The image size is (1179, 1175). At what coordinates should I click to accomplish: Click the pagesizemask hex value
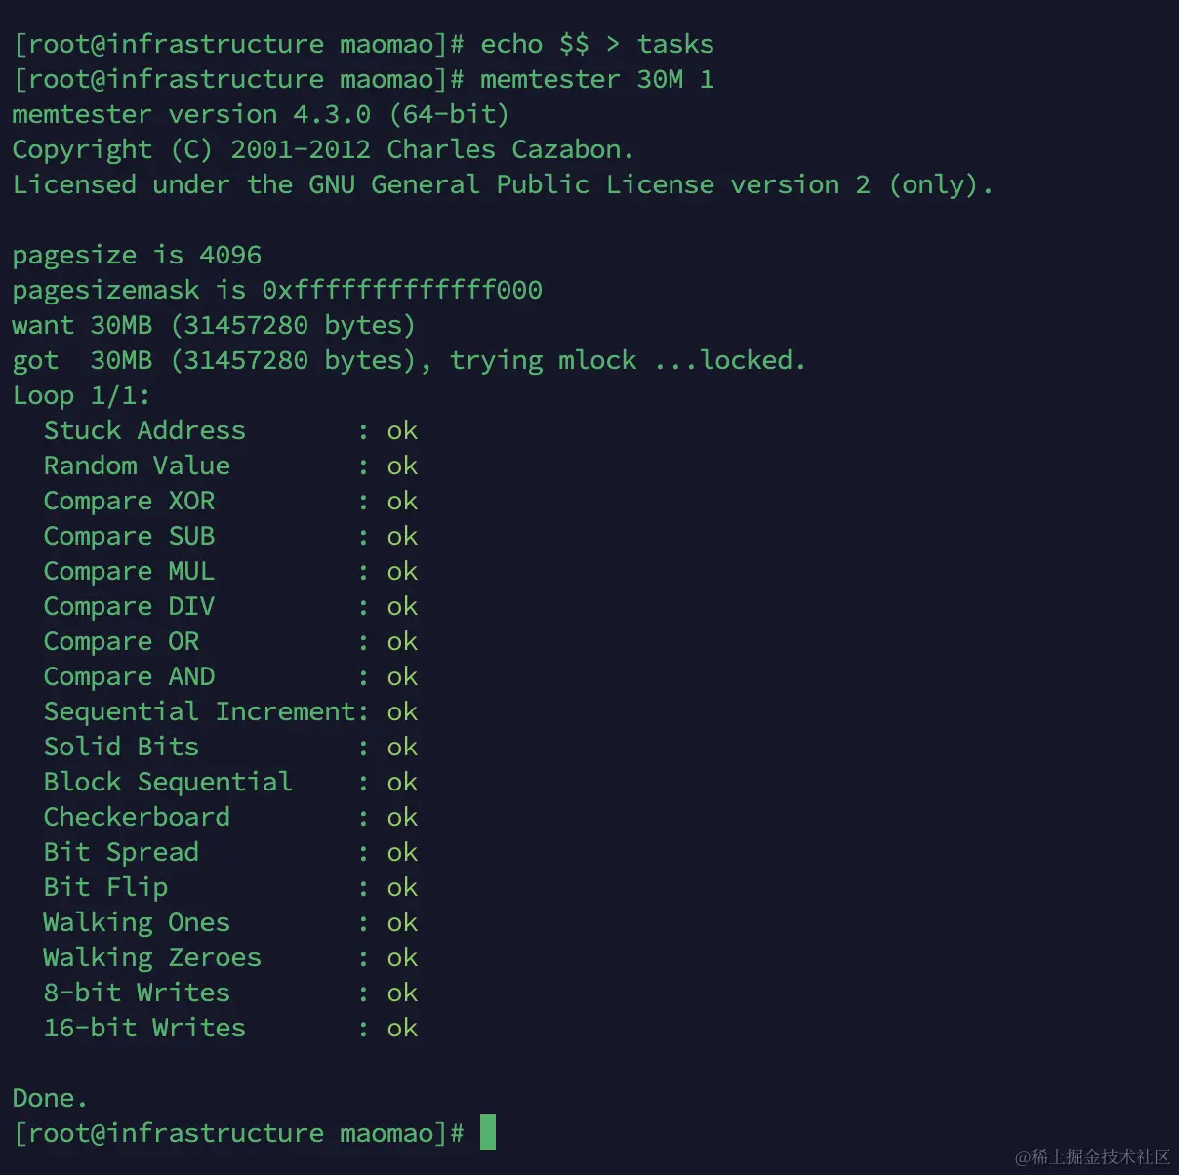coord(402,291)
